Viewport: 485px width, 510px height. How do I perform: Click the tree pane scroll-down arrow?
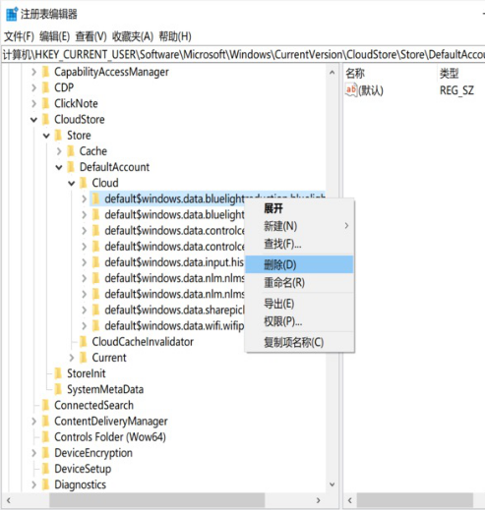click(332, 484)
